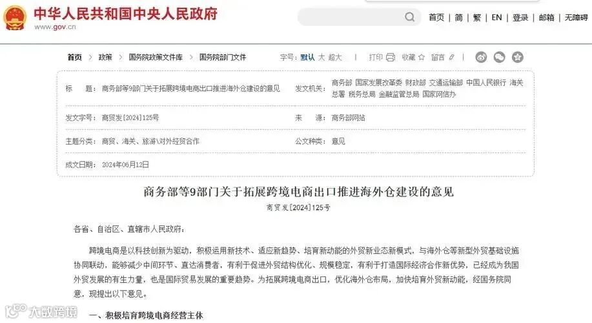Select 默认 font size option

pos(307,57)
